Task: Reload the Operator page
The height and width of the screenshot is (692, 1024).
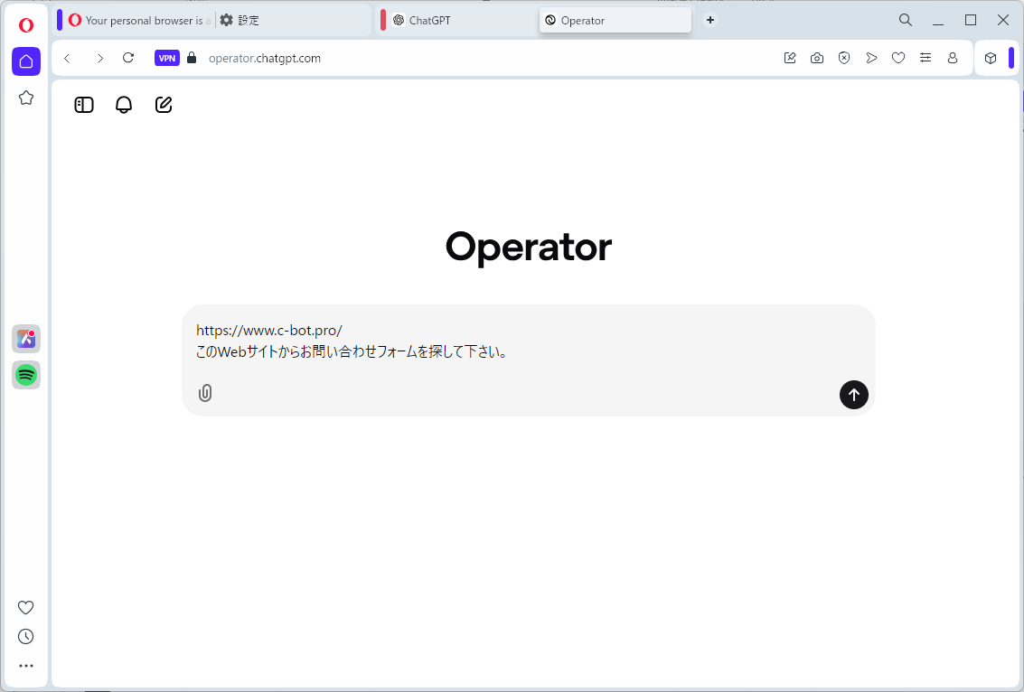Action: 128,58
